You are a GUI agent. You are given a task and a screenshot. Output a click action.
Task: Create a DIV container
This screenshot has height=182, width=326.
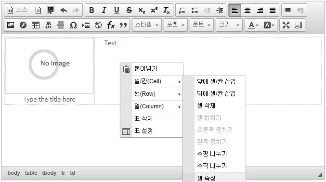point(48,25)
